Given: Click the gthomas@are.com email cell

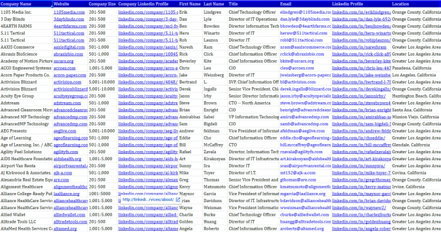Looking at the screenshot, I should [305, 180].
